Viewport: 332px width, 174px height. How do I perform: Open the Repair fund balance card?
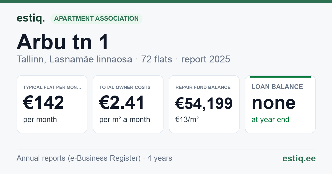[x=204, y=104]
